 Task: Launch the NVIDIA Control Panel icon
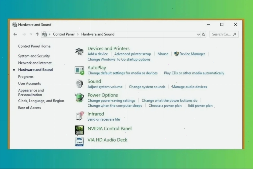[x=79, y=130]
